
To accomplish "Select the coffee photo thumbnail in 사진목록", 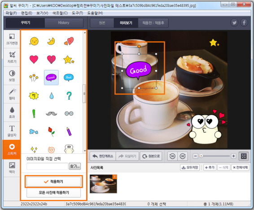I will coord(103,184).
